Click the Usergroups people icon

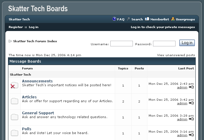click(173, 19)
